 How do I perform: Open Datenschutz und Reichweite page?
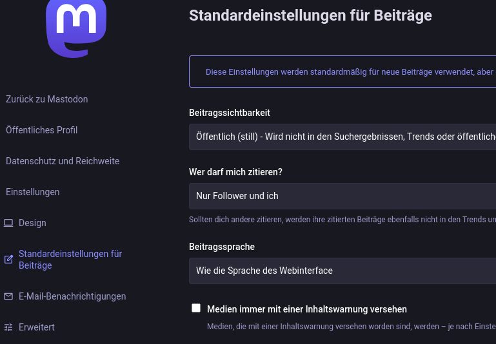tap(63, 161)
